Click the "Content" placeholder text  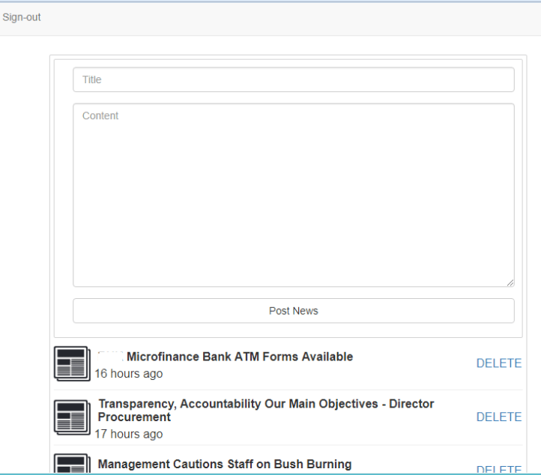(x=100, y=116)
